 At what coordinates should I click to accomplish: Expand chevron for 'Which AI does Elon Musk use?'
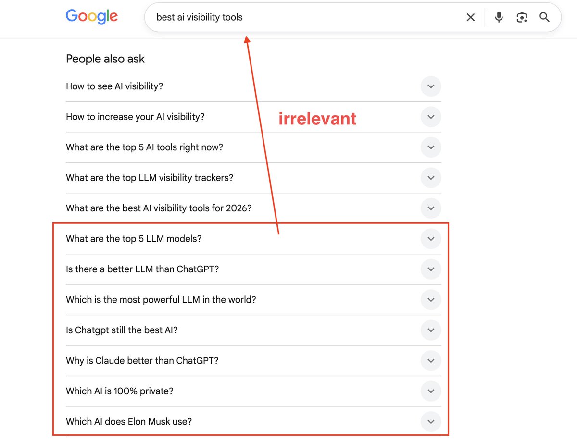coord(431,422)
